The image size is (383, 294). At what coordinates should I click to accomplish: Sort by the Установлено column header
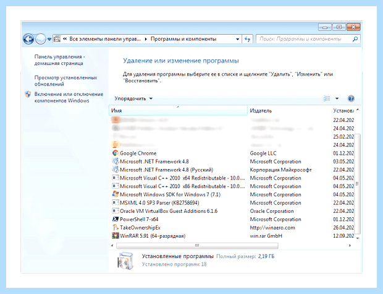[343, 111]
